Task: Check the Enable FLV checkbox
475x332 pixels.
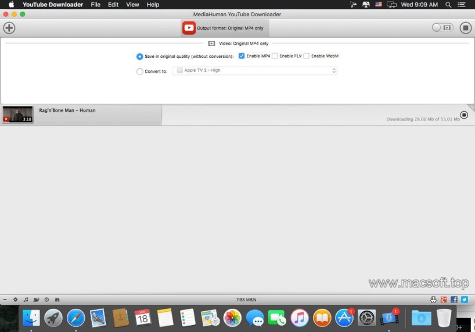Action: pos(275,56)
